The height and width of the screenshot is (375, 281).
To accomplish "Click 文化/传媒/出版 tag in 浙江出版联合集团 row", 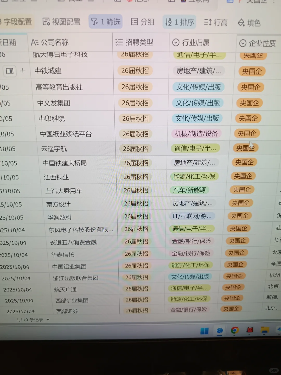I will pyautogui.click(x=190, y=277).
